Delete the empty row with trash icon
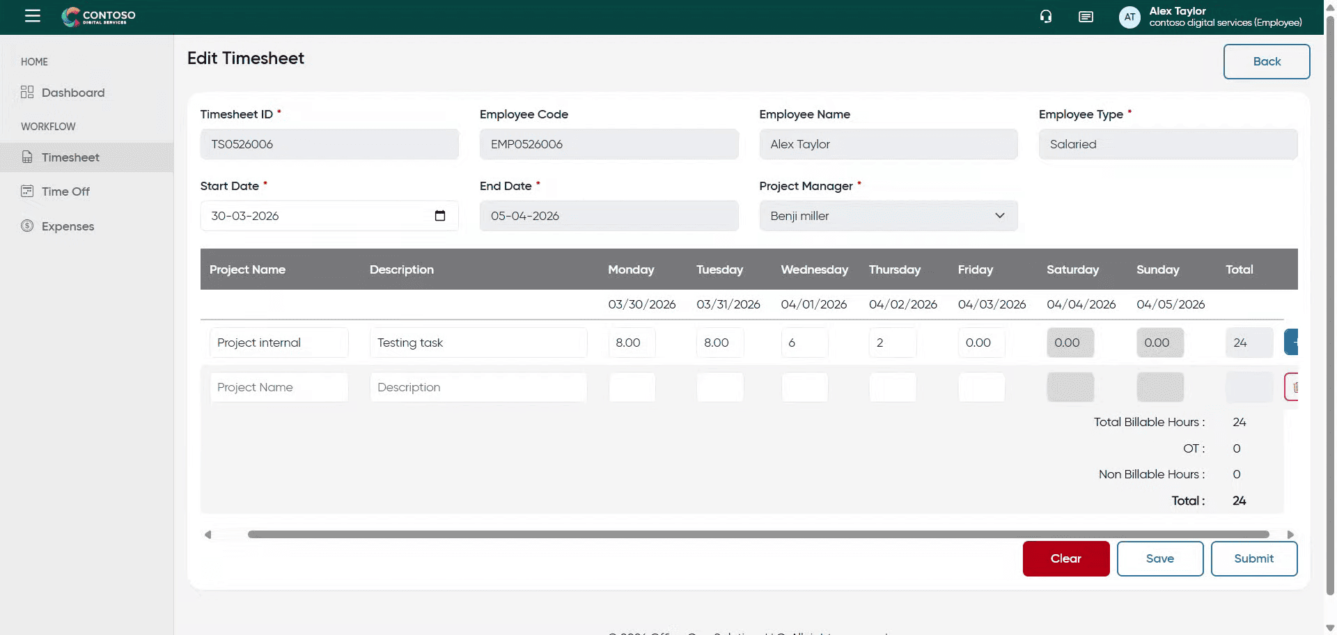Image resolution: width=1337 pixels, height=635 pixels. 1292,387
